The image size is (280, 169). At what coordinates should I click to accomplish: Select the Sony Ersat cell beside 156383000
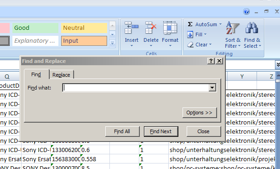tap(36, 159)
